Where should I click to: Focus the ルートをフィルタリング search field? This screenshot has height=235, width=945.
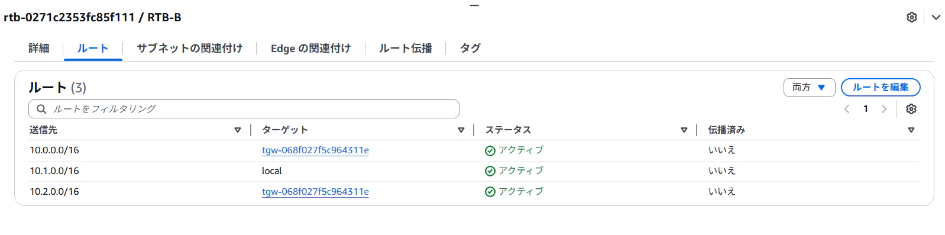coord(244,109)
